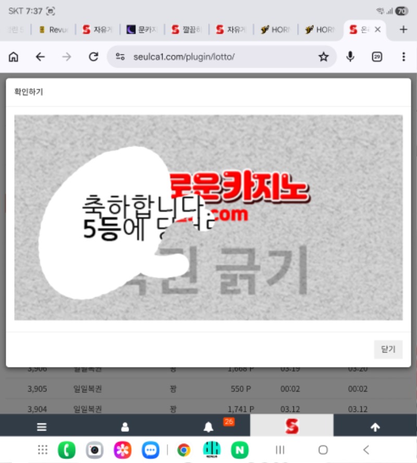Add a new tab with plus
417x463 pixels.
pos(403,30)
